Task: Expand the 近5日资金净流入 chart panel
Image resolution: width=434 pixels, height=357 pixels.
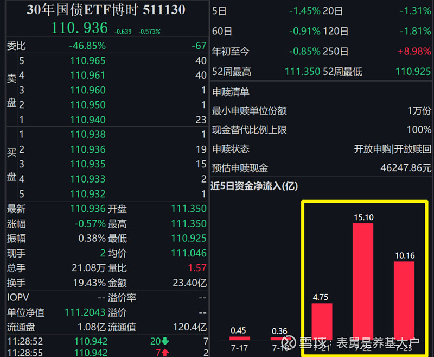Action: (x=255, y=186)
